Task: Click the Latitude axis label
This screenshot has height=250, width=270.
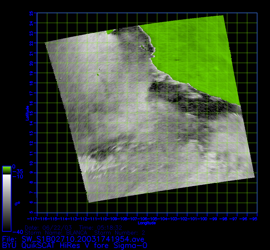Action: (x=27, y=113)
